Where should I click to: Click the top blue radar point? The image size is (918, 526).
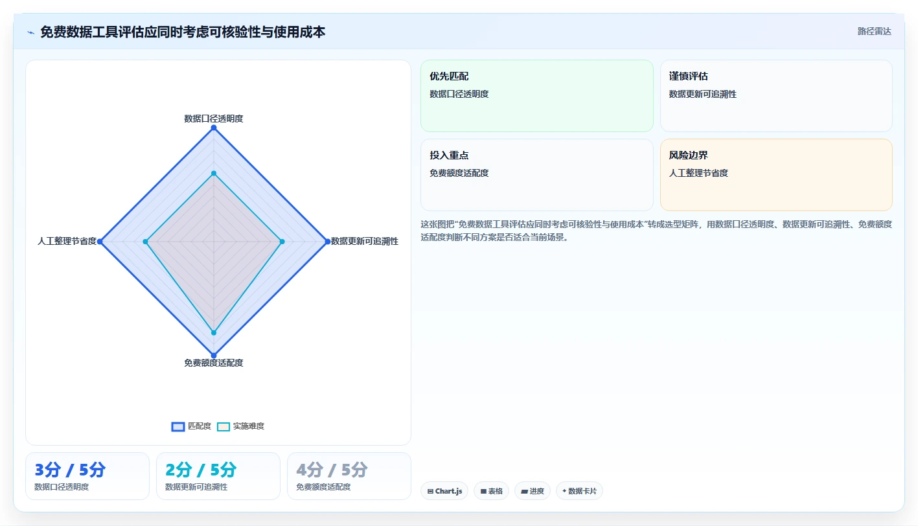214,128
